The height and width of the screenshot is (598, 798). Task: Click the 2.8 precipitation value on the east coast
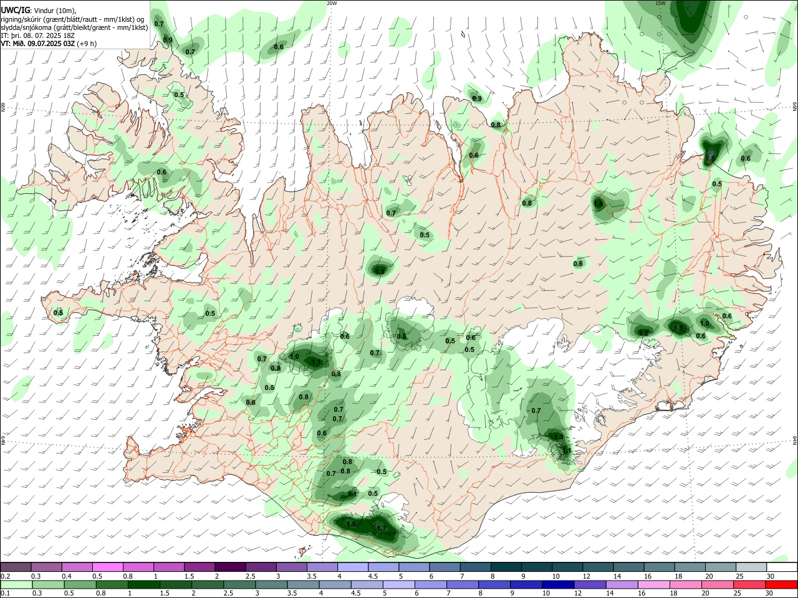(x=709, y=159)
